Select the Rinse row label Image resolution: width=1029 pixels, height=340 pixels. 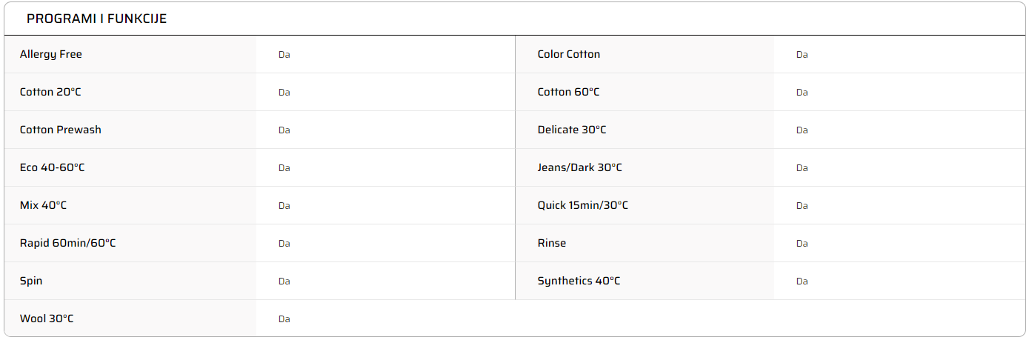pos(552,243)
